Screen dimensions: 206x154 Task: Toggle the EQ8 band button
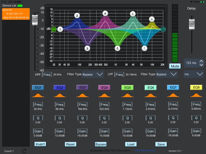(x=196, y=87)
